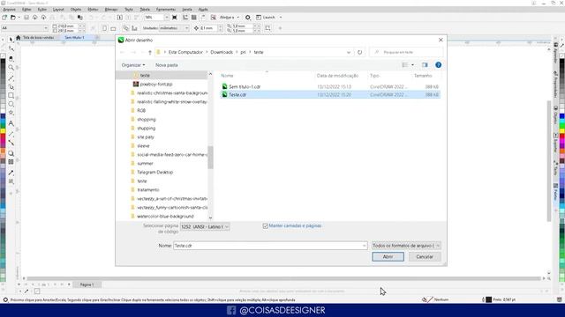Click the Open folder toolbar icon
This screenshot has height=317, width=565.
pyautogui.click(x=13, y=18)
